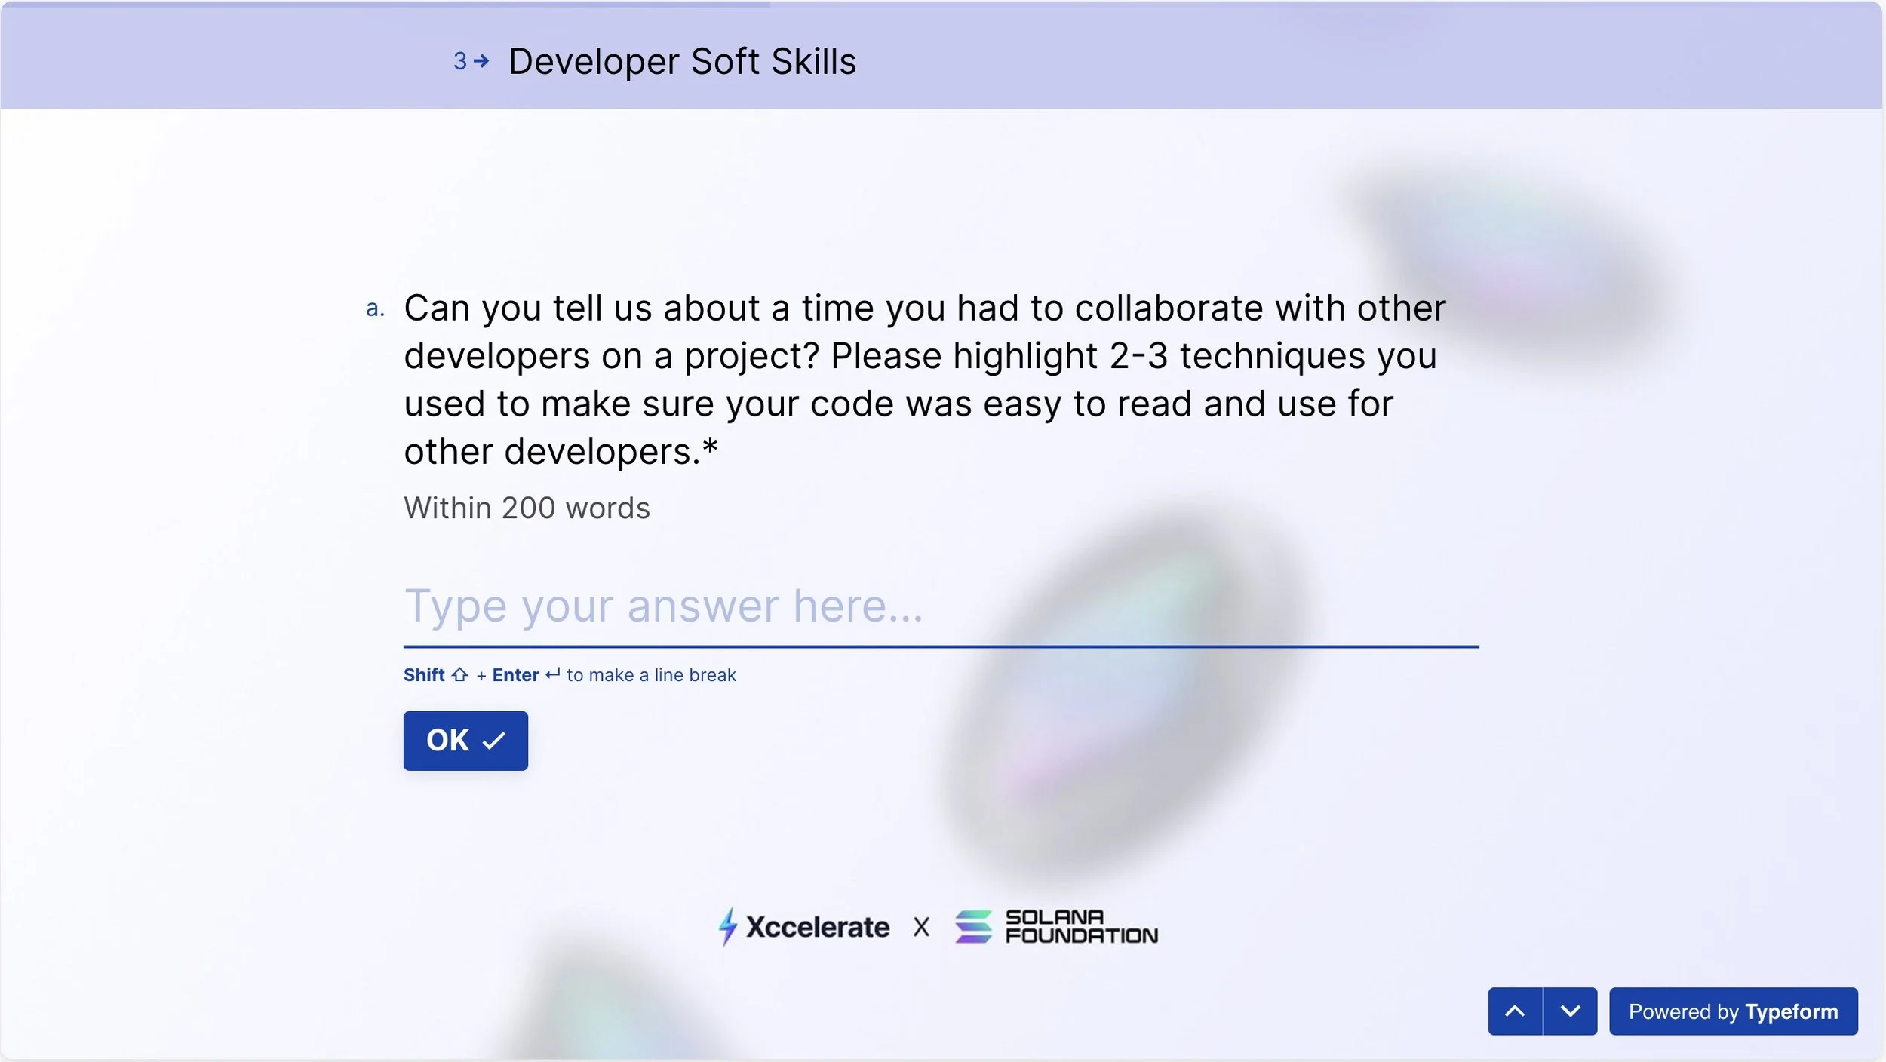Click the Xccelerate lightning bolt logo icon

727,926
